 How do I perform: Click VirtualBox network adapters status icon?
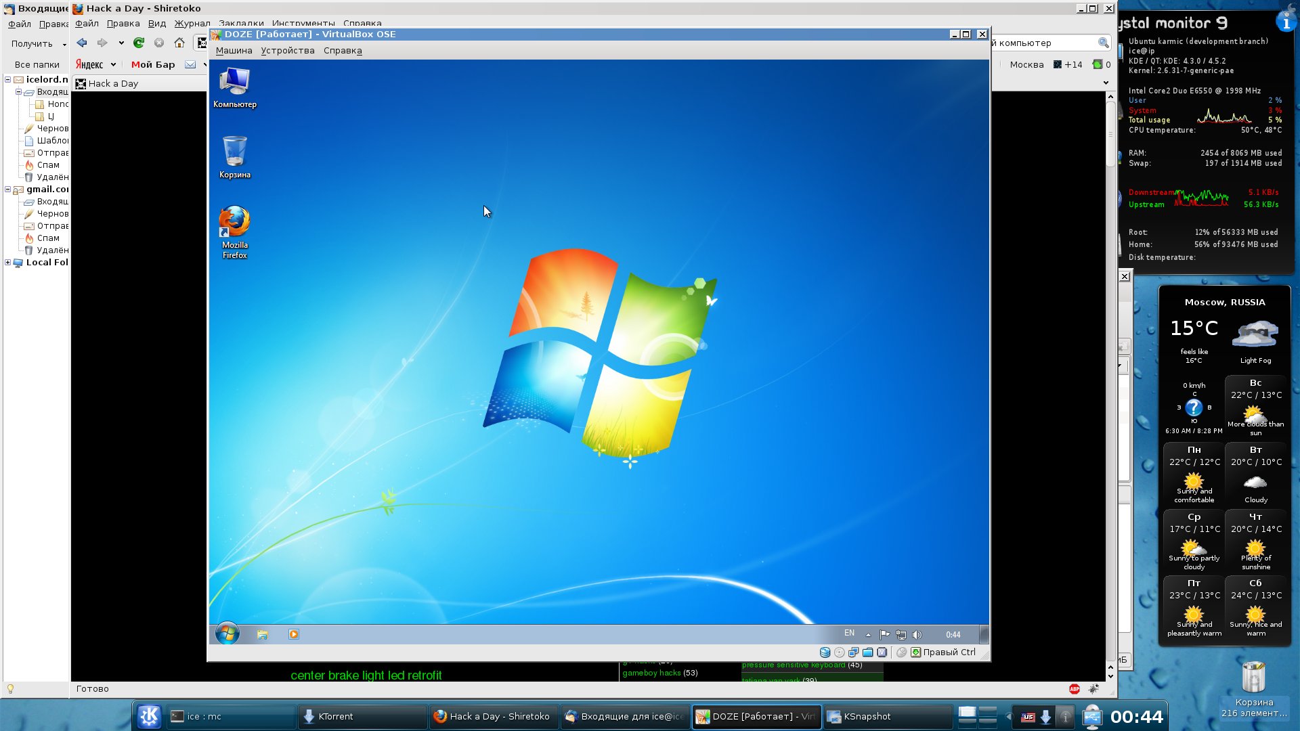[x=853, y=652]
